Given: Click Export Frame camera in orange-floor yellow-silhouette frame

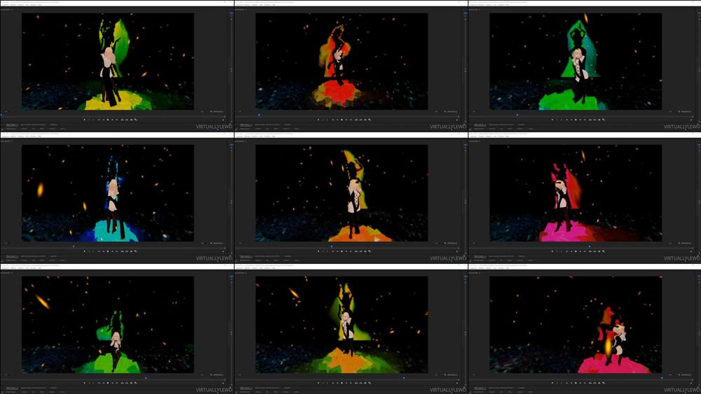Looking at the screenshot, I should (365, 251).
